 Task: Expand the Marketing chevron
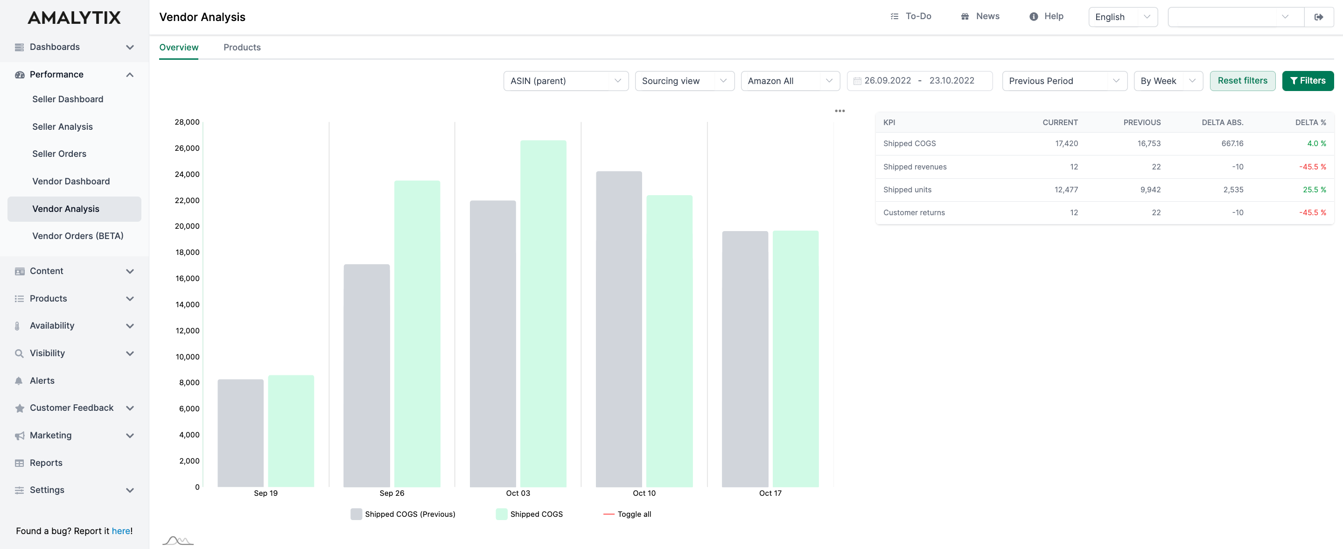[x=130, y=436]
